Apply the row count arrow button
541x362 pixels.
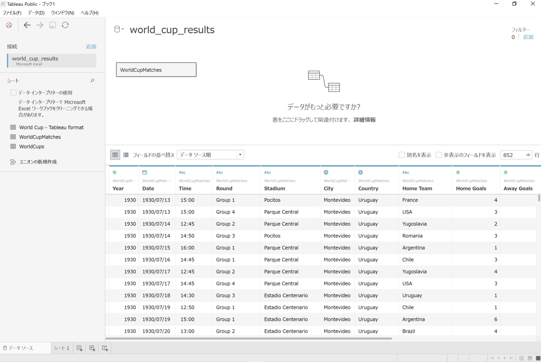coord(528,155)
